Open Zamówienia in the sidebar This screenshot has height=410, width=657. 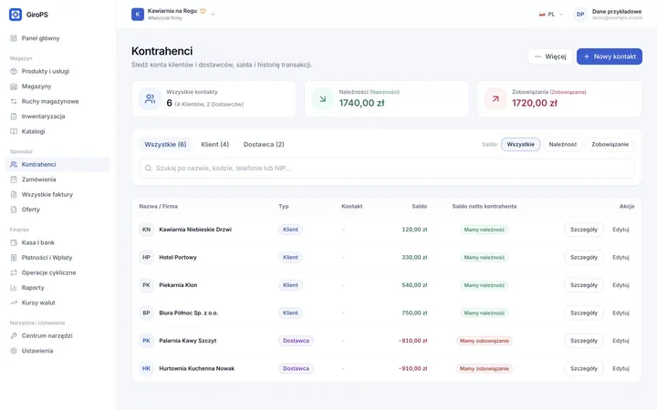click(57, 179)
